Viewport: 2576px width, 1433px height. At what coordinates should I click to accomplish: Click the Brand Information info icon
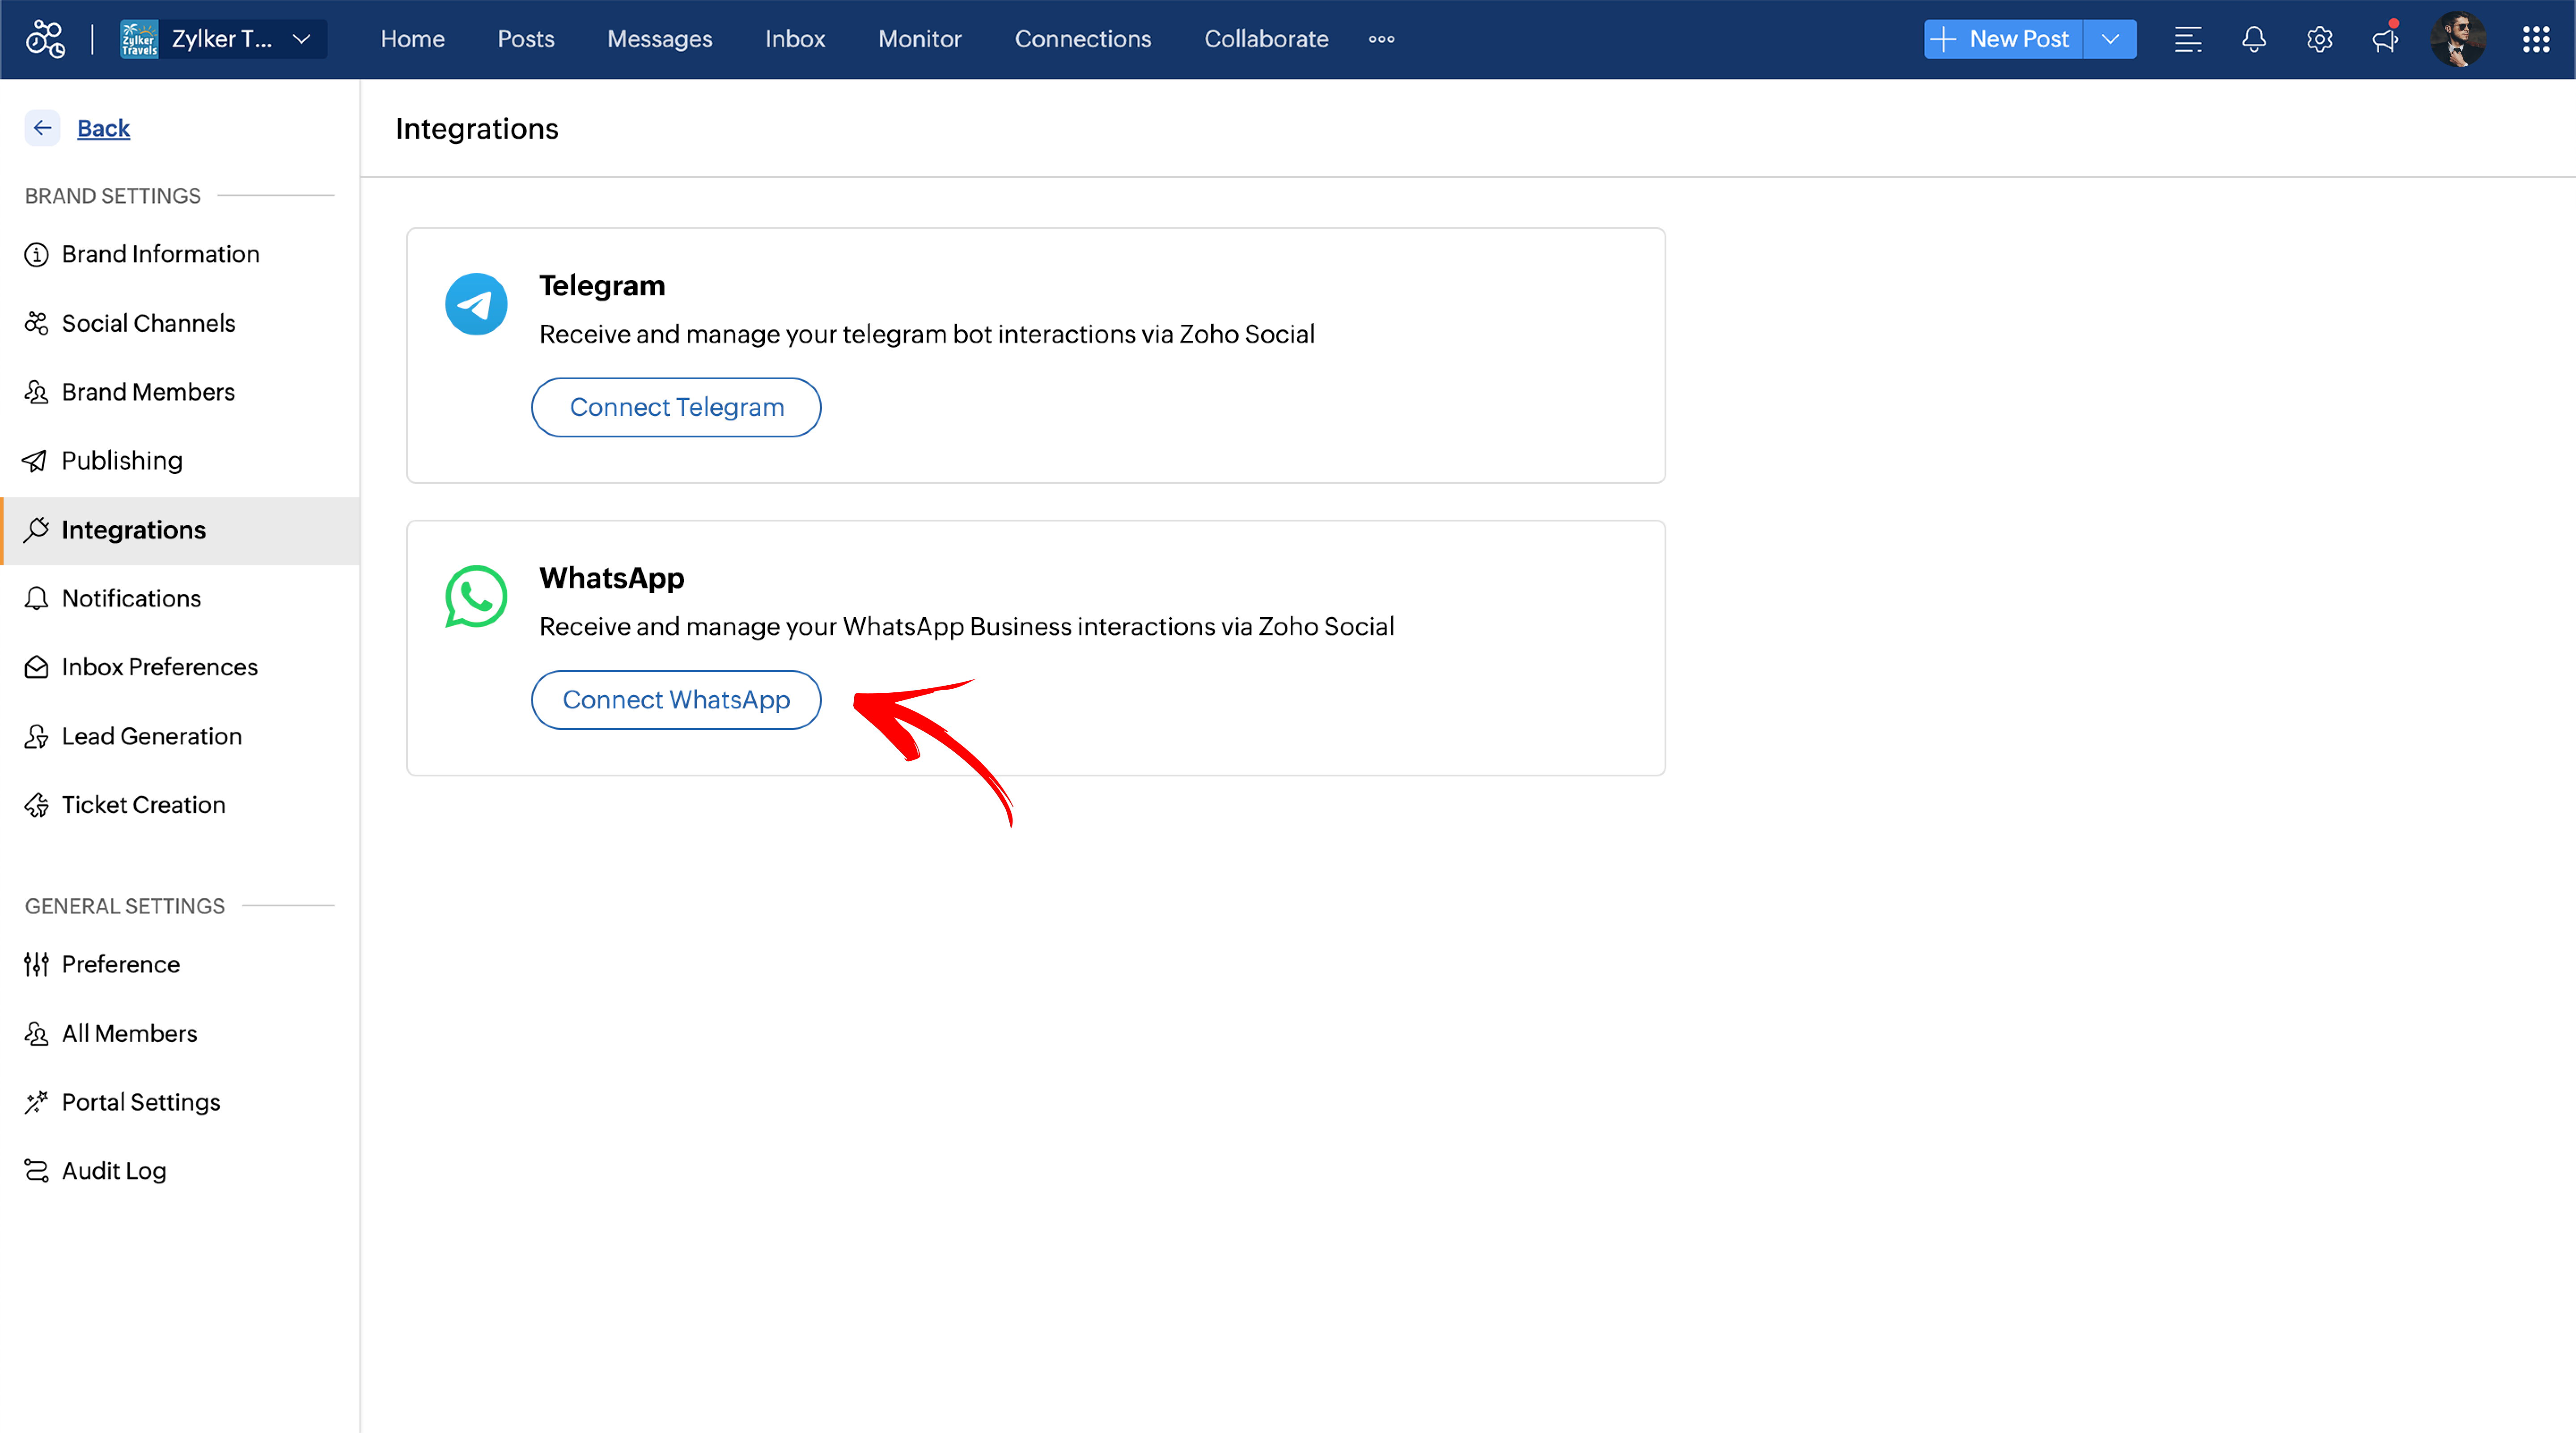[x=36, y=254]
